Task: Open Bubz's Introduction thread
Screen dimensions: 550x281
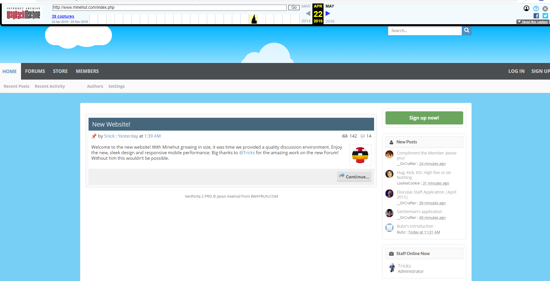Action: [415, 226]
